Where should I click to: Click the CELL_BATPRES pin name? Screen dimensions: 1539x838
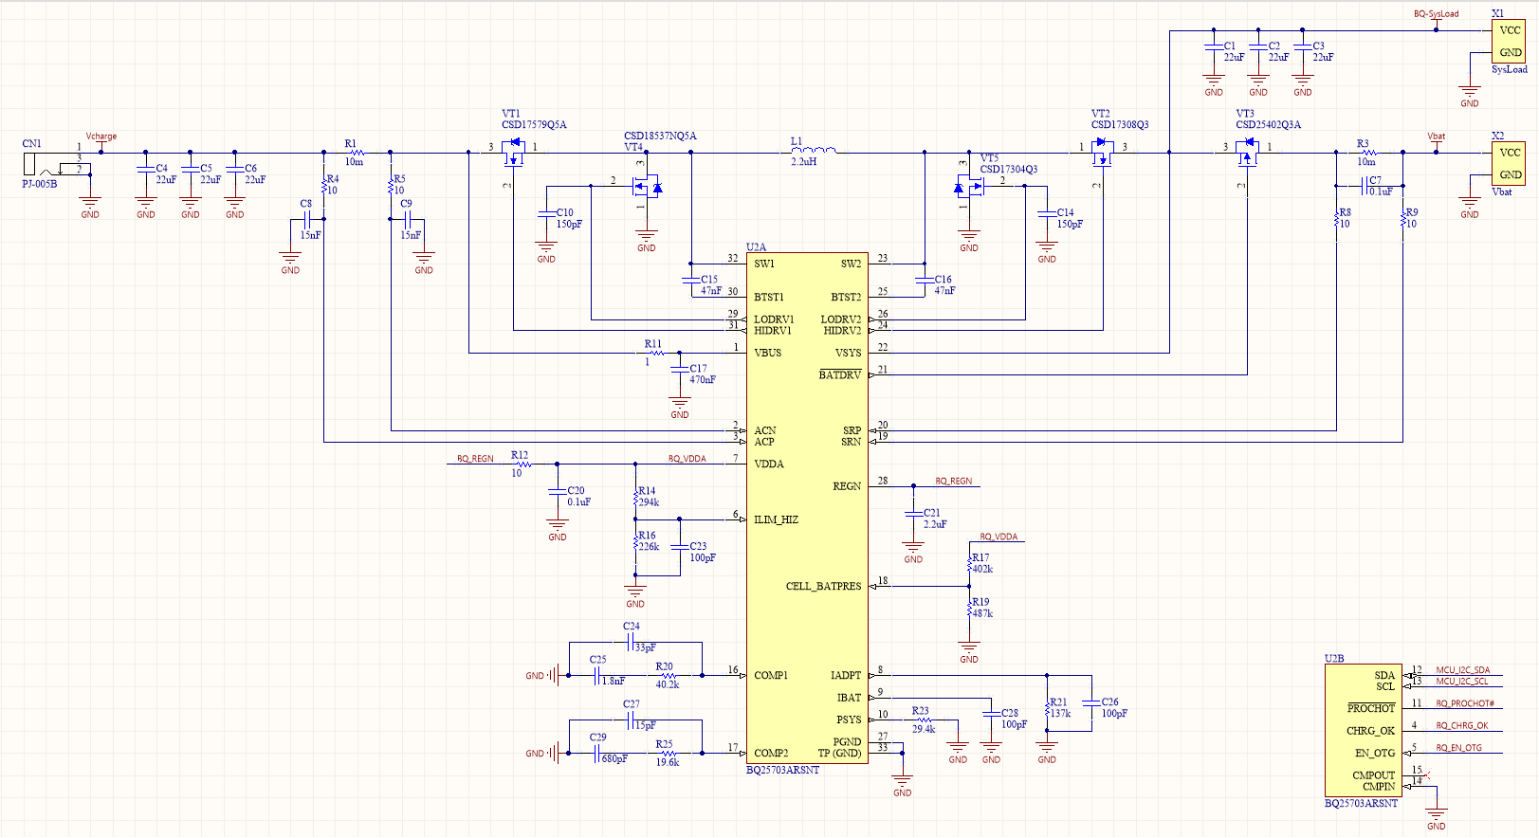823,587
